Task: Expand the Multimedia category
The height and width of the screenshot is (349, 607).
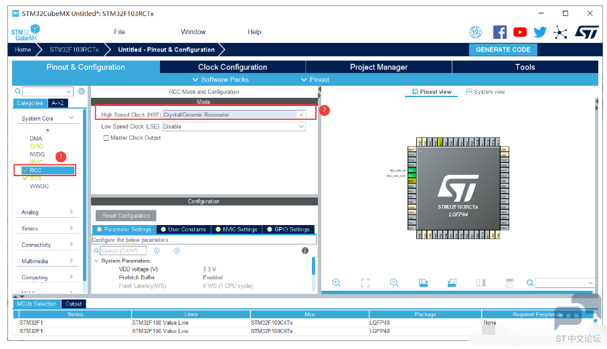Action: 71,261
